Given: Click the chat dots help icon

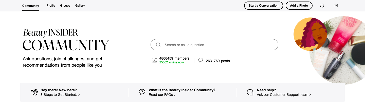Looking at the screenshot, I should [250, 92].
